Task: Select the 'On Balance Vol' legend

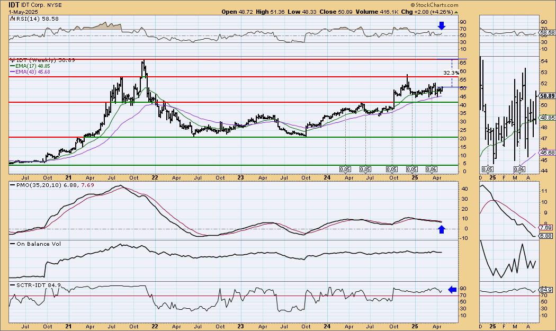Action: coord(39,244)
